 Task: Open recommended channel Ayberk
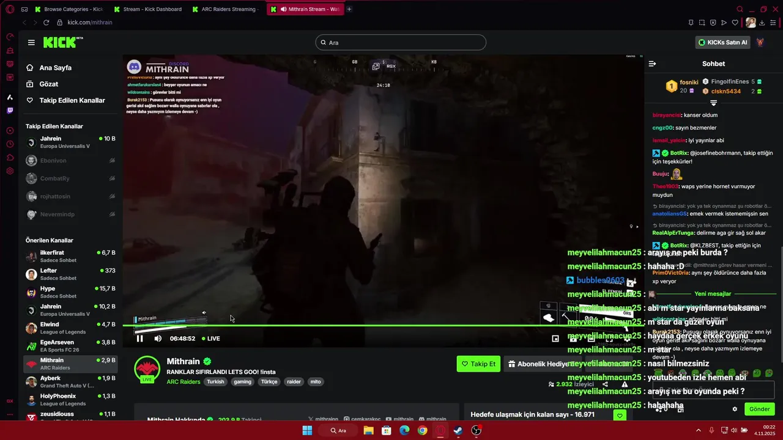[x=70, y=381]
